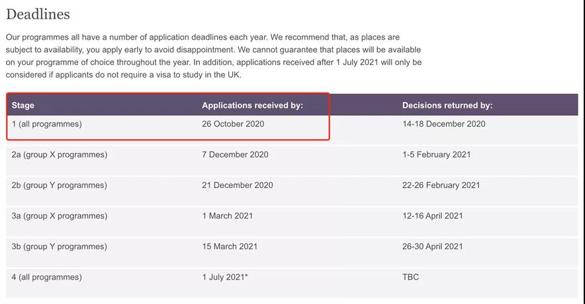This screenshot has height=304, width=585.
Task: Select the 1 (all programmes) row label
Action: pyautogui.click(x=46, y=124)
